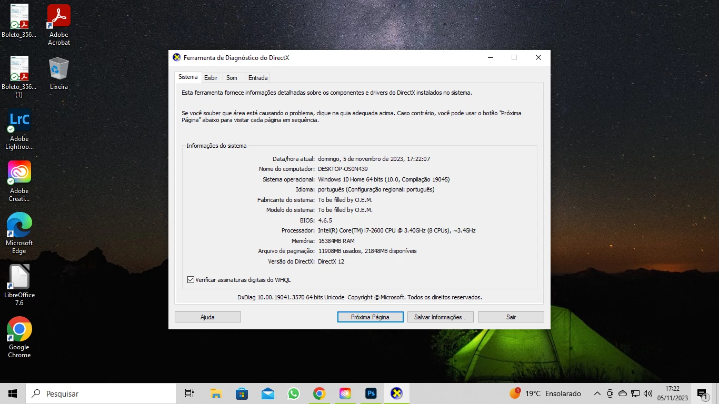Open Photoshop from the taskbar
The height and width of the screenshot is (404, 719).
pyautogui.click(x=371, y=393)
